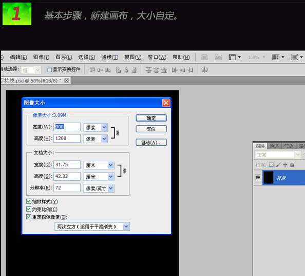The height and width of the screenshot is (276, 305).
Task: Click the 自动(A)... button
Action: pyautogui.click(x=151, y=143)
